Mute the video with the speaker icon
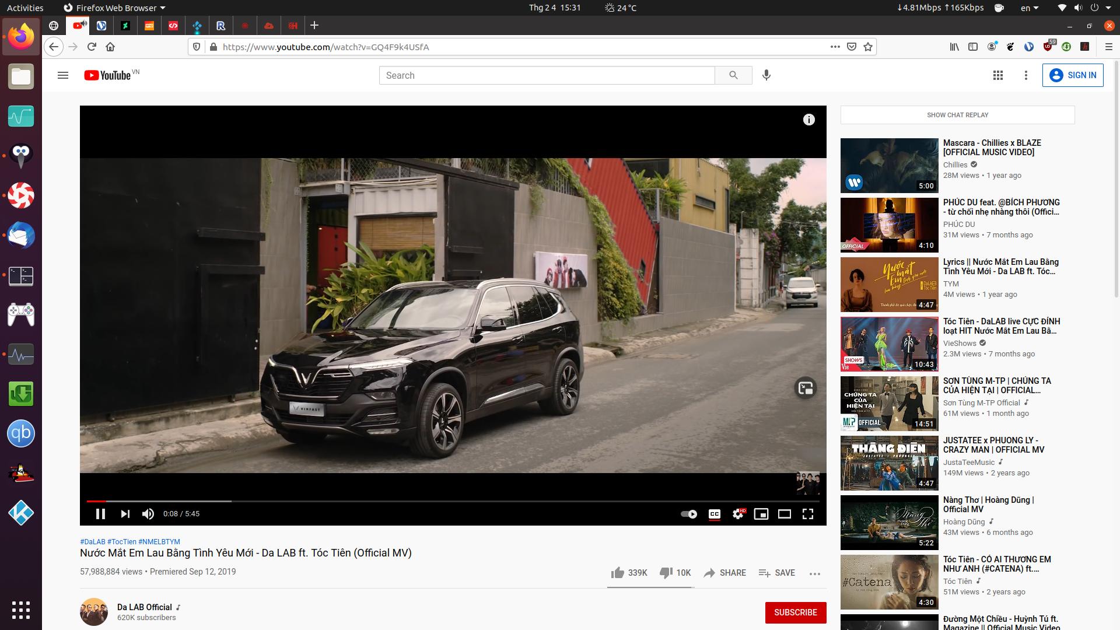 (x=148, y=514)
